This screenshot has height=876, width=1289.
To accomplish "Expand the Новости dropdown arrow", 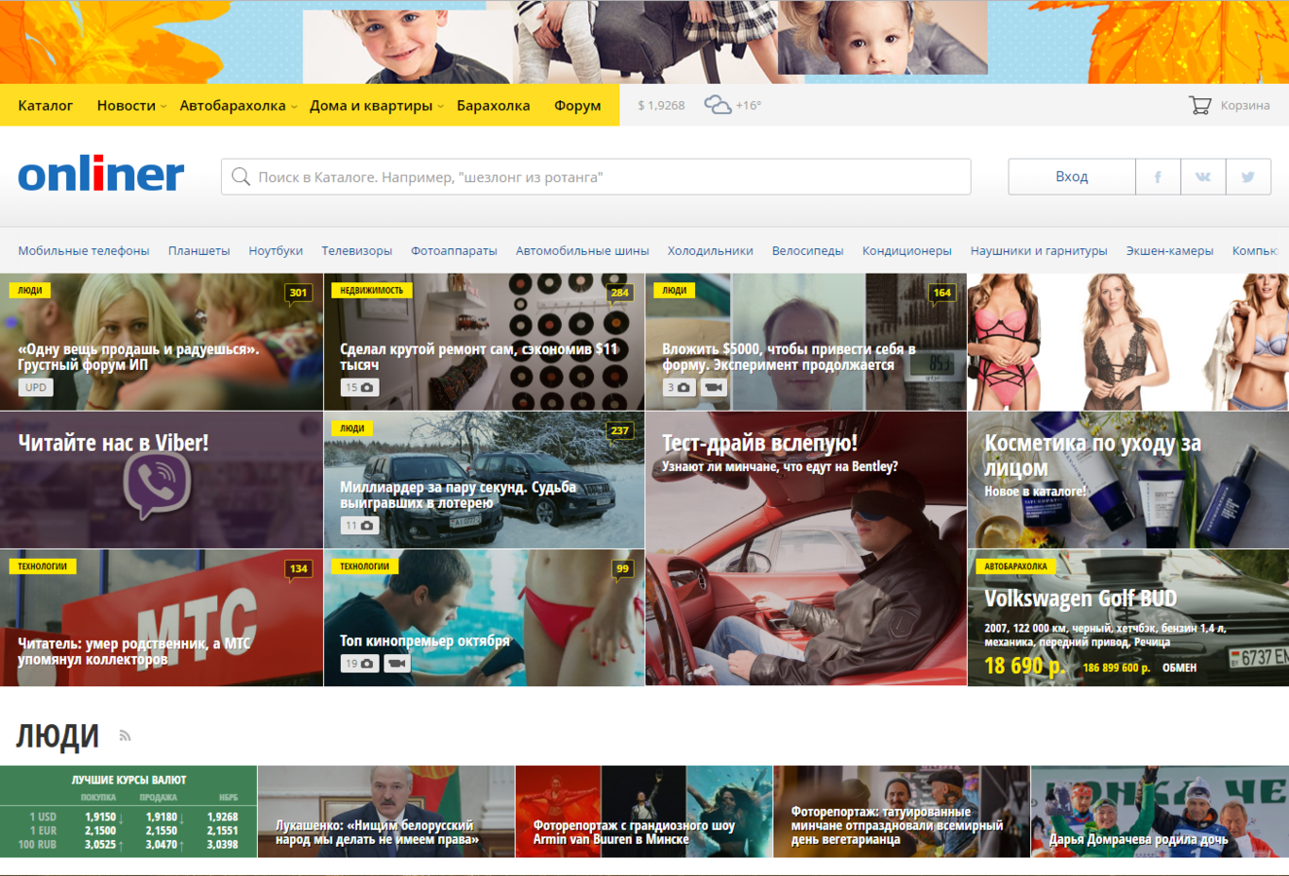I will click(164, 106).
